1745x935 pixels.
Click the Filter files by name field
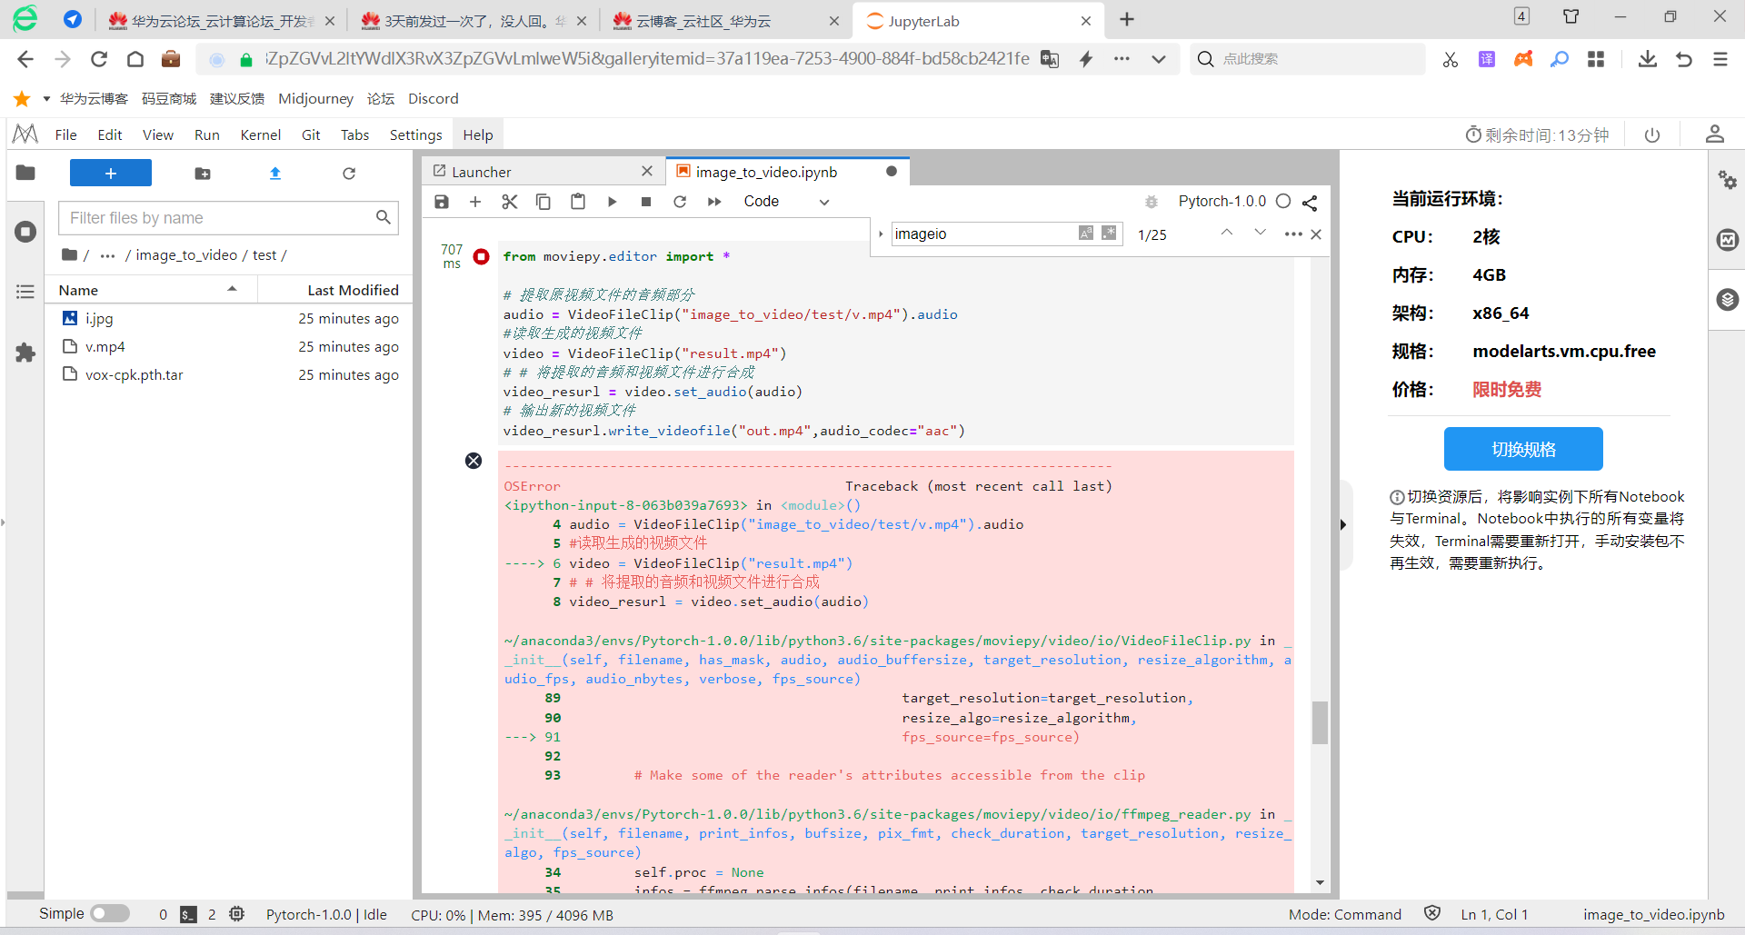[x=228, y=218]
